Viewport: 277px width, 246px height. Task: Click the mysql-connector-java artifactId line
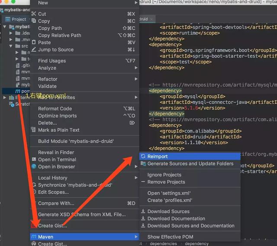(218, 102)
